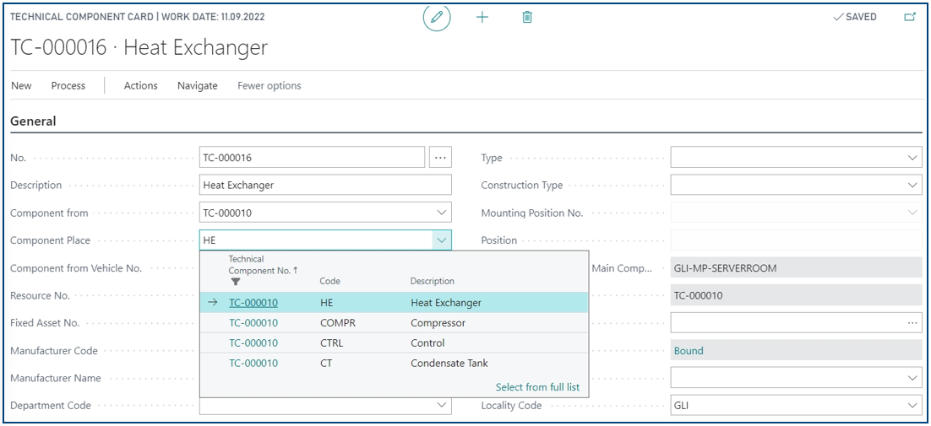Collapse the General section header
This screenshot has width=931, height=426.
pos(33,121)
